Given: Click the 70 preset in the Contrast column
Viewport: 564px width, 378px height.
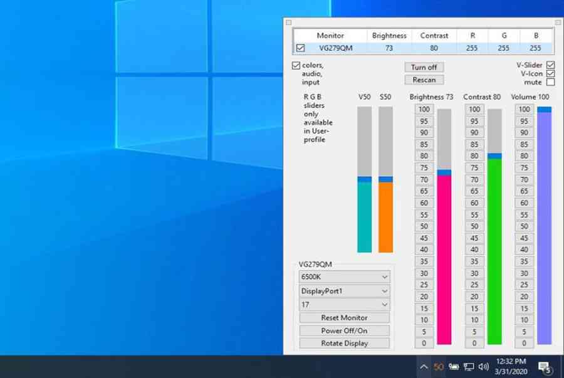Looking at the screenshot, I should click(x=474, y=180).
